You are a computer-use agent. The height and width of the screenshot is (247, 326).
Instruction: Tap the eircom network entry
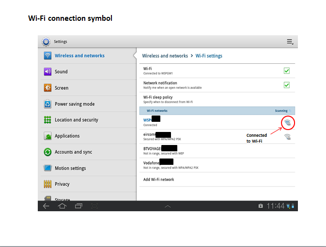217,136
